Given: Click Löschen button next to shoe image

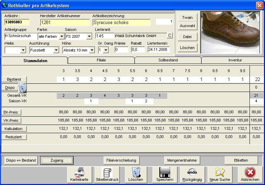Looking at the screenshot, I should click(x=188, y=48).
